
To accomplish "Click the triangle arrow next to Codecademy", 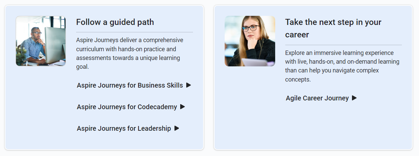I will click(183, 107).
